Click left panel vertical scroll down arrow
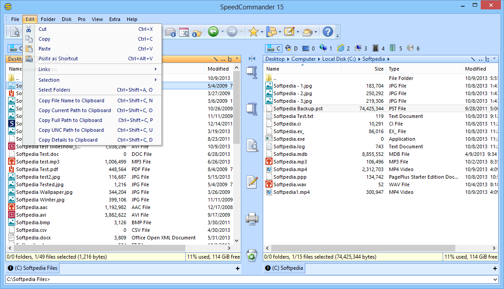Image resolution: width=504 pixels, height=289 pixels. pos(237,241)
